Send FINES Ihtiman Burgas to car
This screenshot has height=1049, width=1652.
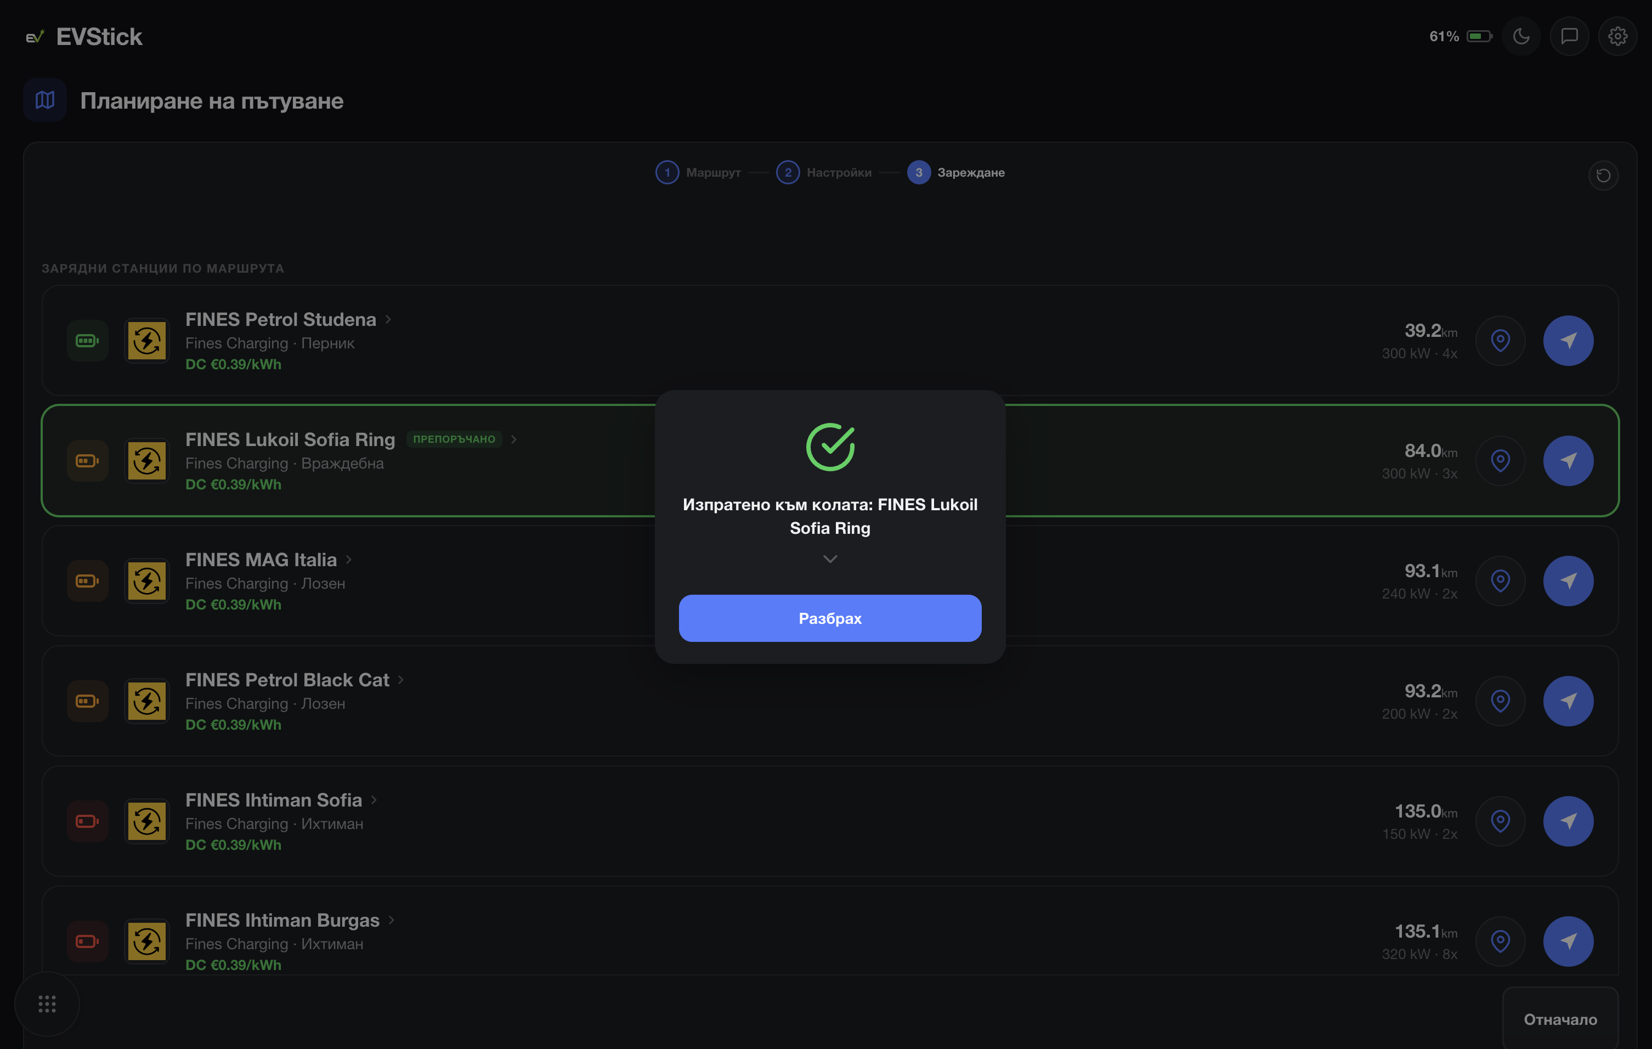(x=1568, y=941)
